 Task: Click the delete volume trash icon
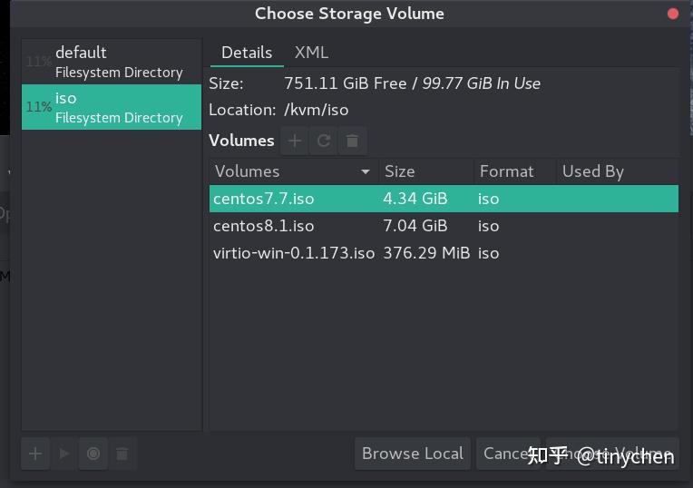[352, 141]
